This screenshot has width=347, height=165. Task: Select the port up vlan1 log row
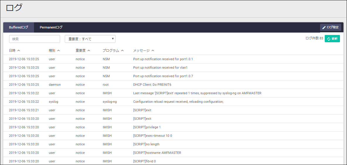[x=160, y=68]
